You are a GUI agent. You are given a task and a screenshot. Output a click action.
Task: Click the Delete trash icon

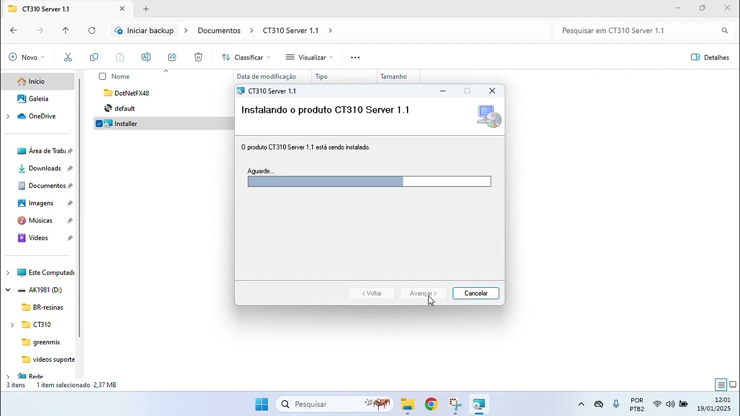click(x=198, y=57)
